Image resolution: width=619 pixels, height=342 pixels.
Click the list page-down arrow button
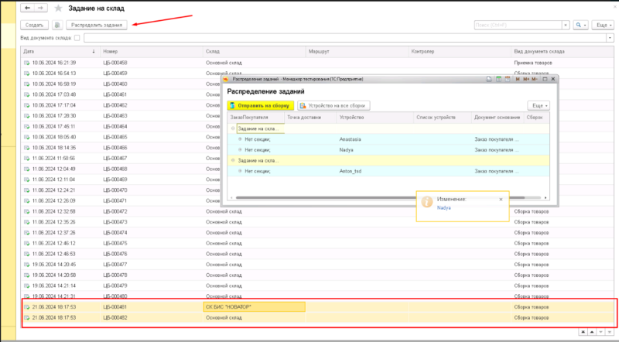[x=600, y=332]
